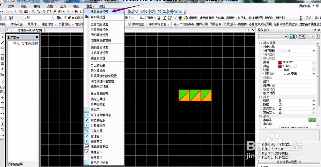Select the polygon tool in left toolbar
This screenshot has height=167, width=321.
(3, 53)
